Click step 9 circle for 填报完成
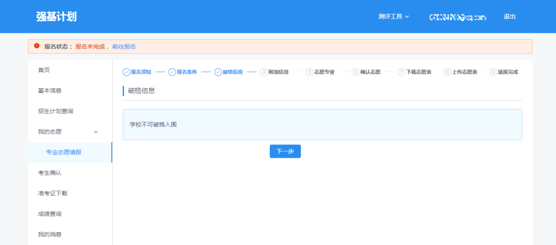The width and height of the screenshot is (556, 245). tap(493, 72)
